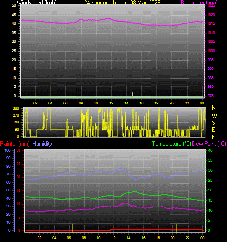Screen dimensions: 227x242
Task: Select "35" on the windspeed axis
Action: click(14, 33)
